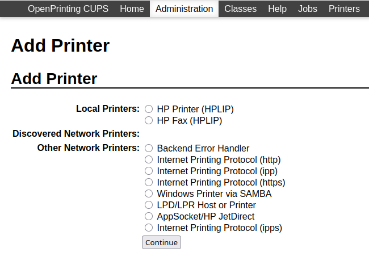Choose the HP Fax (HPLIP) option
This screenshot has width=369, height=265.
pyautogui.click(x=149, y=120)
